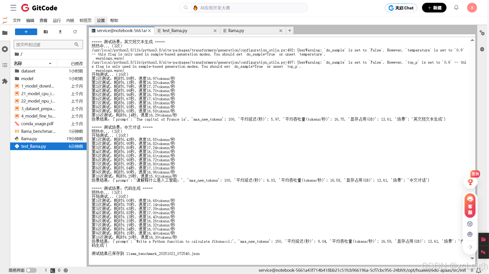This screenshot has height=274, width=489.
Task: Open the View menu
Action: coord(43,20)
